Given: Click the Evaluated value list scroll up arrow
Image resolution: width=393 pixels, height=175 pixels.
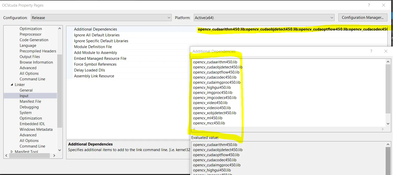Looking at the screenshot, I should 388,144.
